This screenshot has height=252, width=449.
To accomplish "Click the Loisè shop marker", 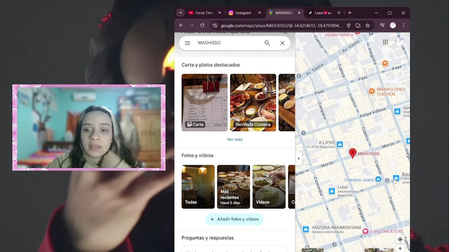I will 332,191.
